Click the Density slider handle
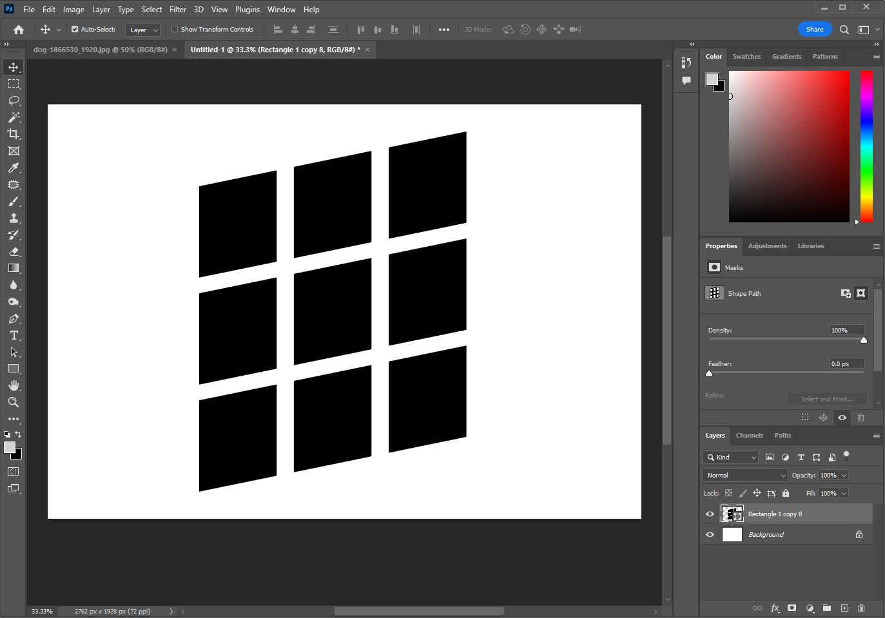The height and width of the screenshot is (618, 885). (x=864, y=340)
